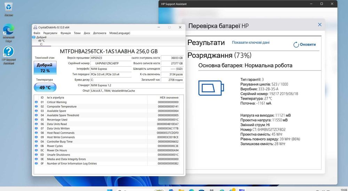The width and height of the screenshot is (348, 191).
Task: Click the firmware version field HPS0V23
Action: pyautogui.click(x=111, y=58)
